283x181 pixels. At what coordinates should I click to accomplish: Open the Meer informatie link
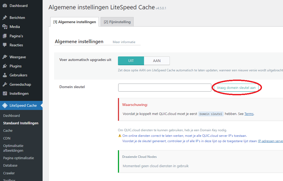pos(124,42)
